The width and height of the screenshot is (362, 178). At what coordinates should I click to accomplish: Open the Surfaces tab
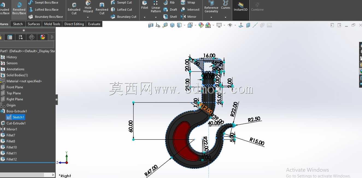pyautogui.click(x=34, y=24)
